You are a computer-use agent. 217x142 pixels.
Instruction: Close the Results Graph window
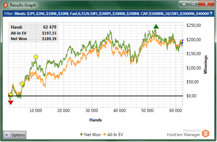206,4
